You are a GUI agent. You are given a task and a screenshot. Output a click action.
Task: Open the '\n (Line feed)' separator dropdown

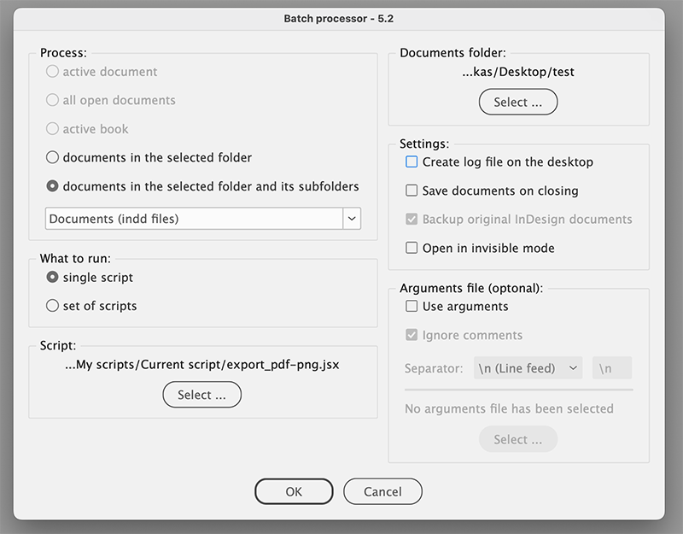coord(528,368)
